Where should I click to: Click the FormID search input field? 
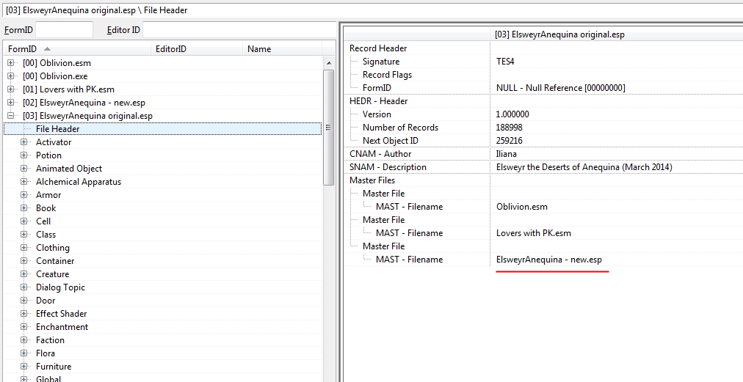65,30
